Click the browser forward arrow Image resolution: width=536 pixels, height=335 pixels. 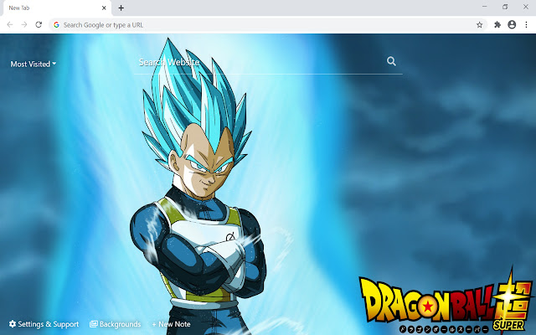(x=24, y=24)
